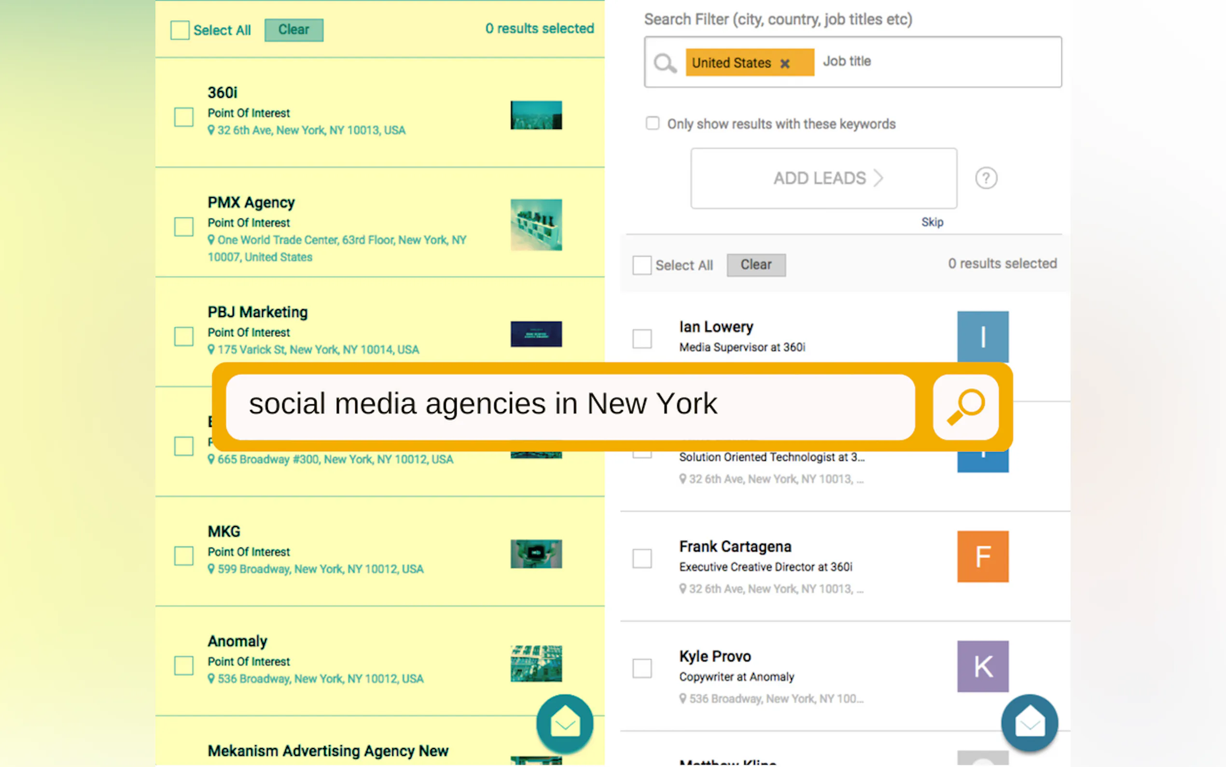1226x767 pixels.
Task: Click the 32 6th Ave address link under 360i
Action: [x=311, y=130]
